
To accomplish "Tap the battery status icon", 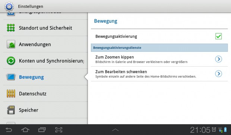I will coord(225,129).
